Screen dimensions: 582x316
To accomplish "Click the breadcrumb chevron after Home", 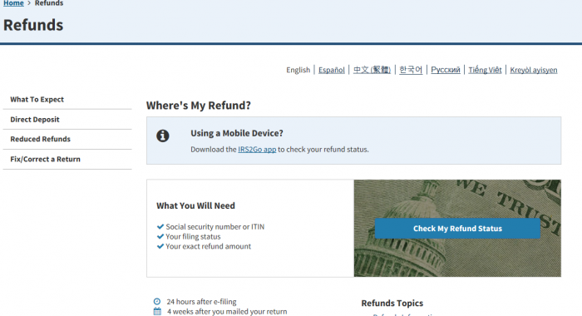I will (x=29, y=3).
